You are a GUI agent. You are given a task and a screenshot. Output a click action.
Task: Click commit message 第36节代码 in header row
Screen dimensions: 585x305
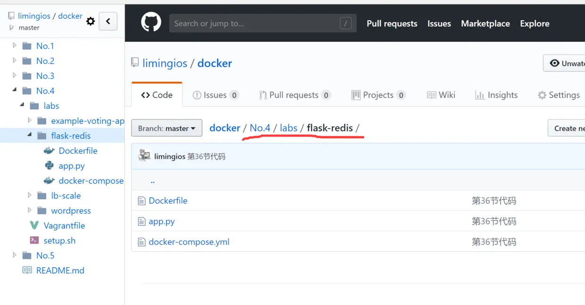point(206,157)
